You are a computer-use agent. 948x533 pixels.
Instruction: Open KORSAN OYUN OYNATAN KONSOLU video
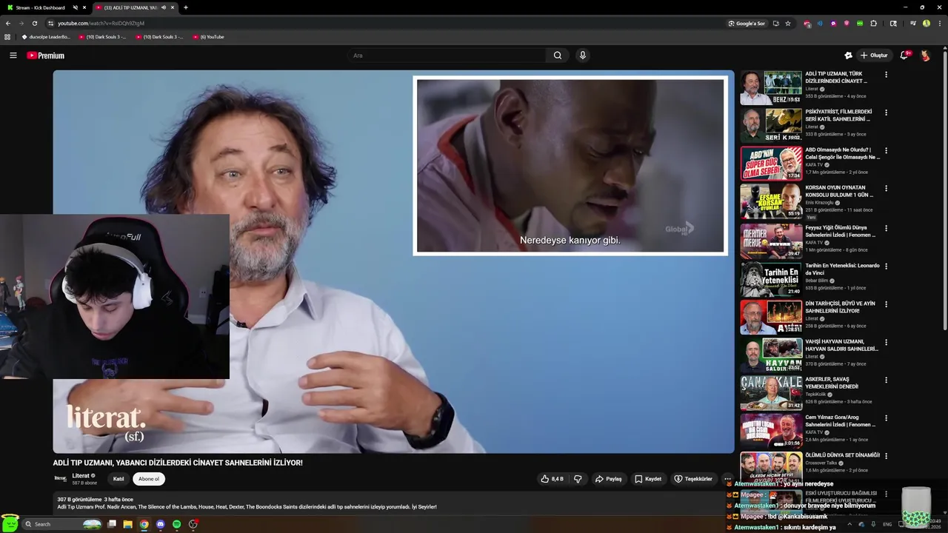(x=839, y=191)
